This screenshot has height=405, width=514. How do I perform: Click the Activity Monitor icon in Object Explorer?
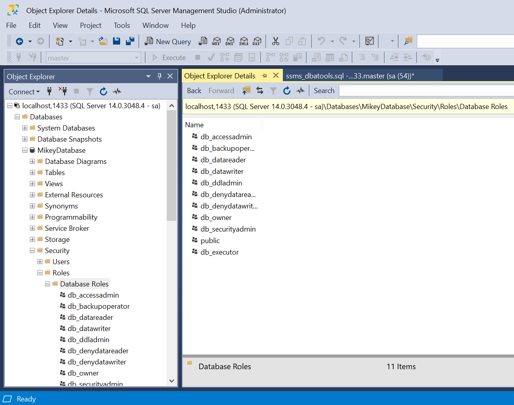[x=117, y=92]
